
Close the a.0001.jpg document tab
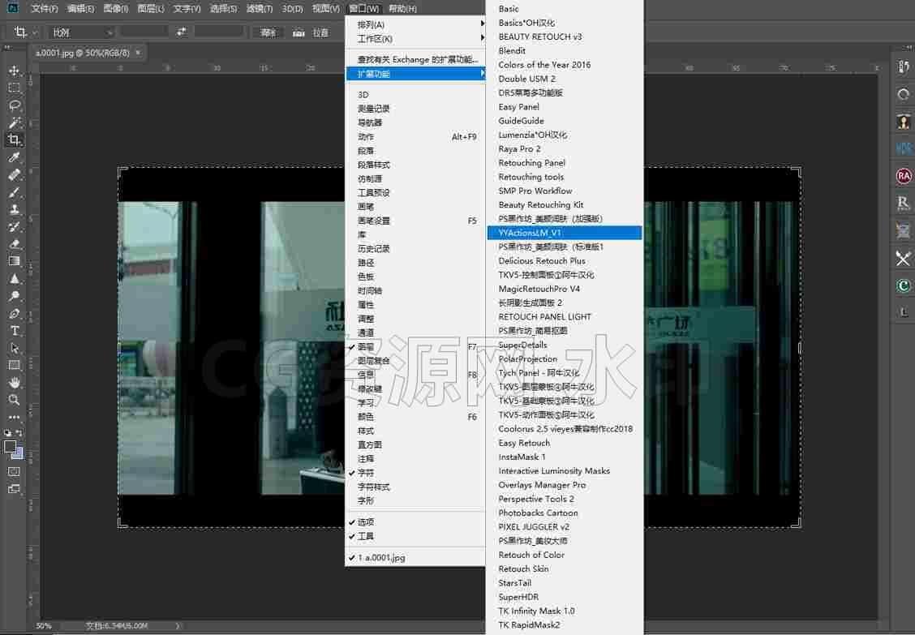tap(138, 53)
